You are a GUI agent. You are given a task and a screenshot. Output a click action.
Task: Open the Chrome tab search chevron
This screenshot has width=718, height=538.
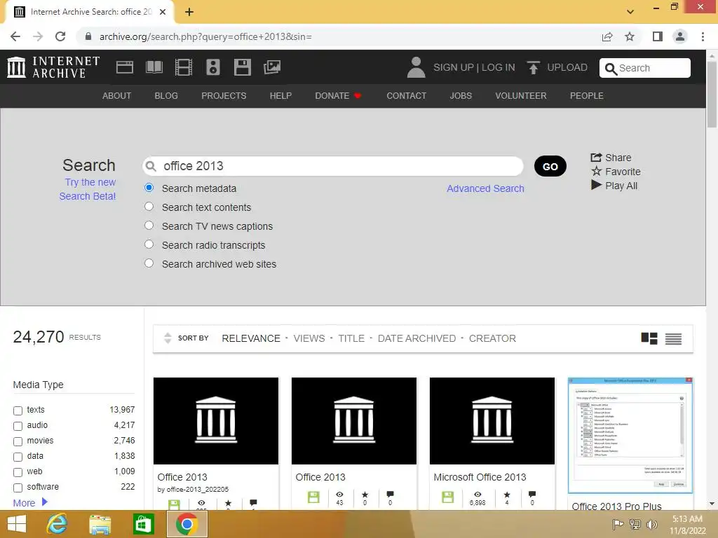[630, 12]
